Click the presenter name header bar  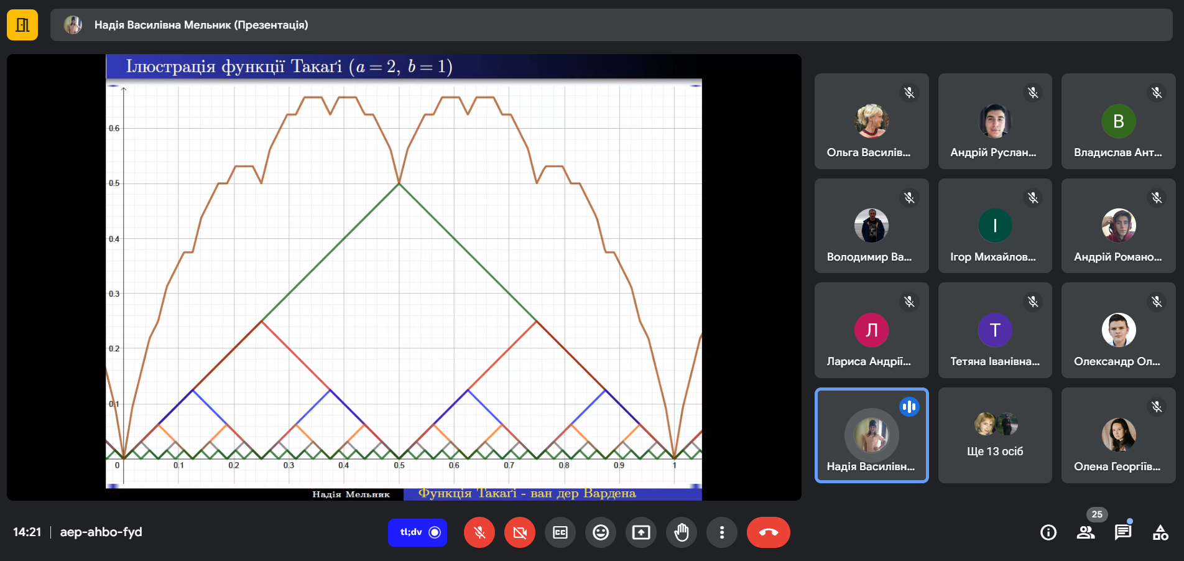[x=611, y=25]
